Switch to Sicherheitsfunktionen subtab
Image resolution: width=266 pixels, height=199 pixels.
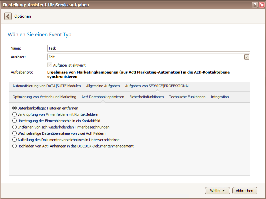point(147,97)
